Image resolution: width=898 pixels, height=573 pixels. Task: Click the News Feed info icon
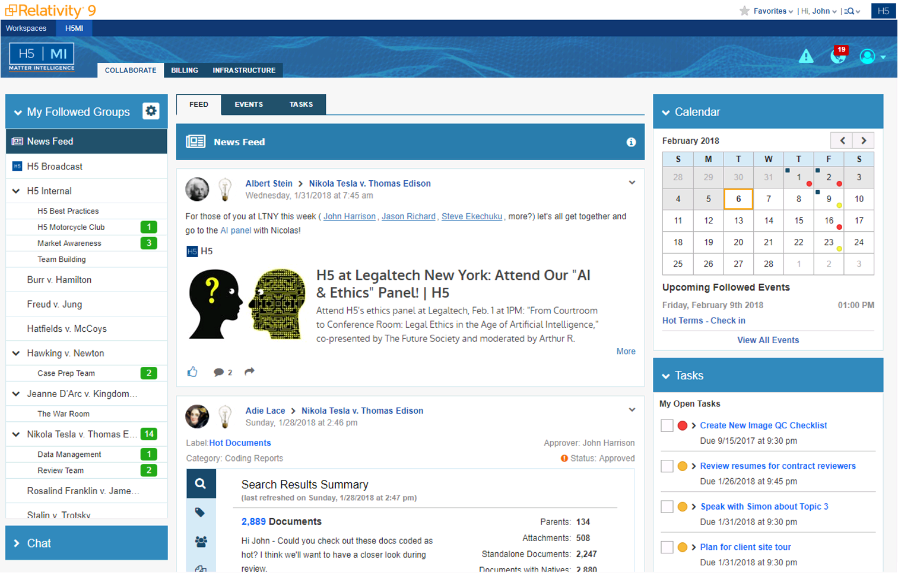(631, 142)
